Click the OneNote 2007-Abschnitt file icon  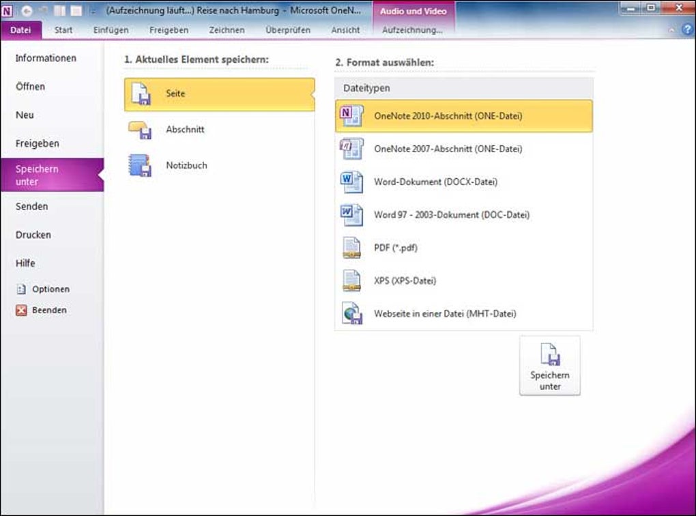tap(351, 149)
